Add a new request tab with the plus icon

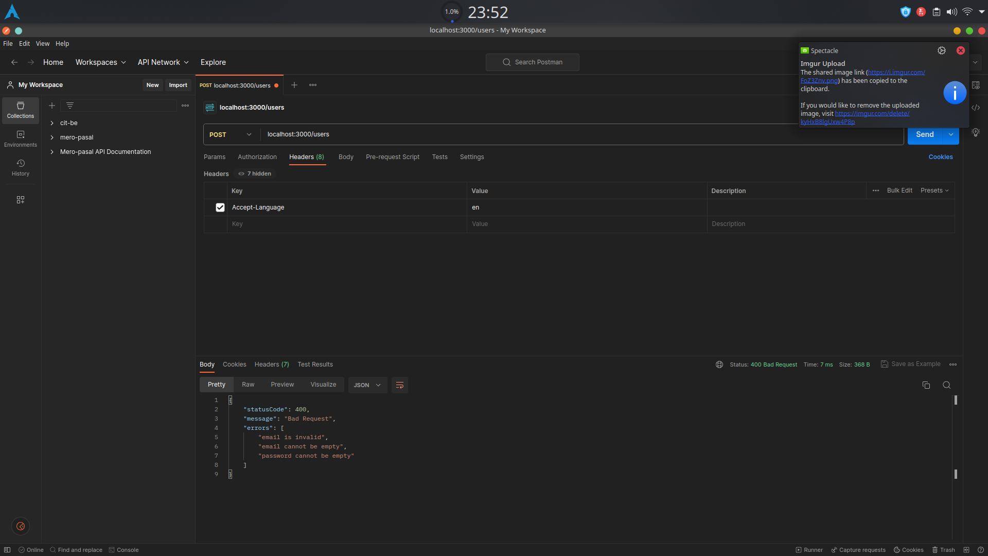tap(294, 85)
